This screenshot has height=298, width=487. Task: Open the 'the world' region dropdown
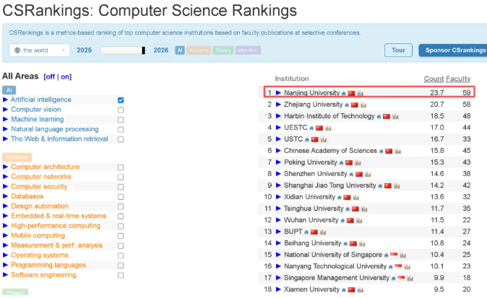[x=40, y=51]
